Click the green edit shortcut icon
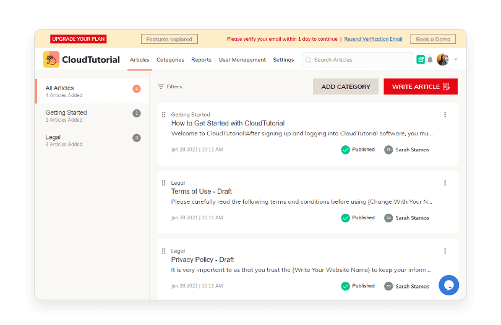The height and width of the screenshot is (325, 501). click(x=421, y=59)
